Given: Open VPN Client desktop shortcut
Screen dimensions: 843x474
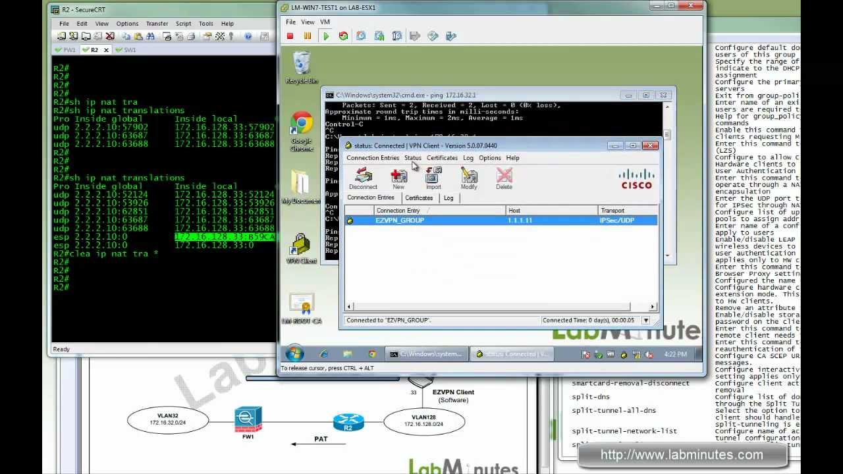Looking at the screenshot, I should 301,249.
